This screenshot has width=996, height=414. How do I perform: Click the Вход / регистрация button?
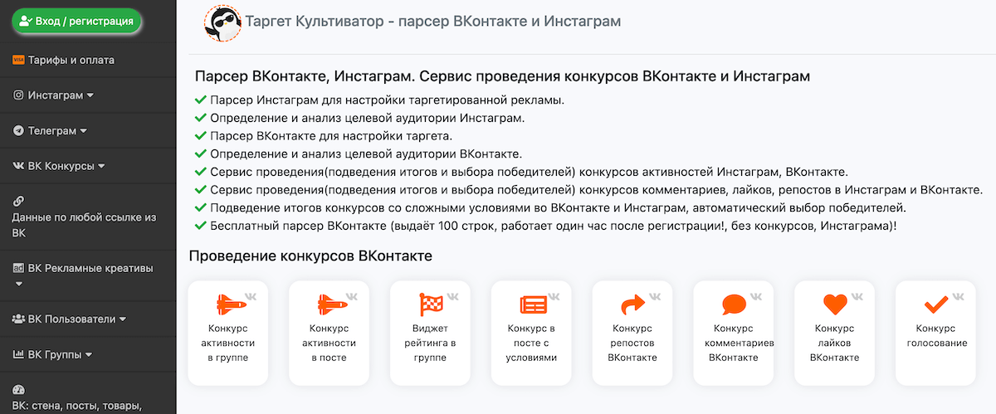tap(77, 22)
